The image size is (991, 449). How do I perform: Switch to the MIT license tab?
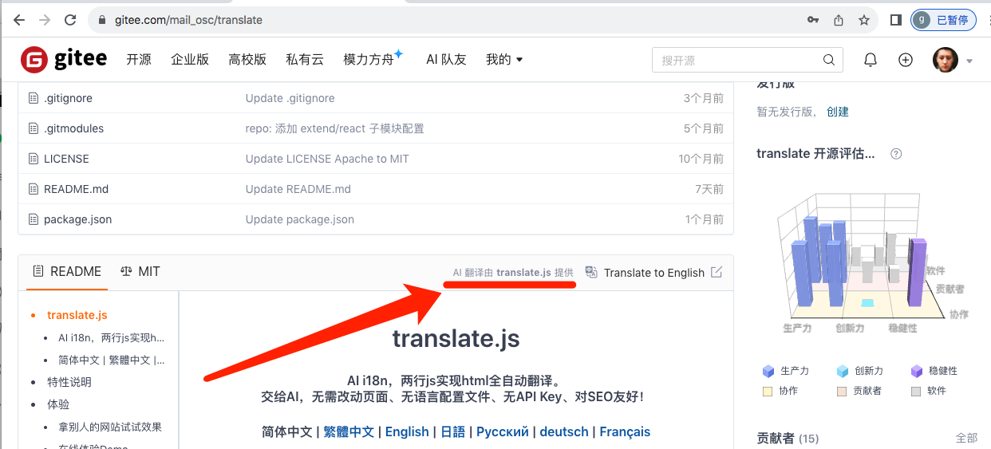tap(140, 271)
